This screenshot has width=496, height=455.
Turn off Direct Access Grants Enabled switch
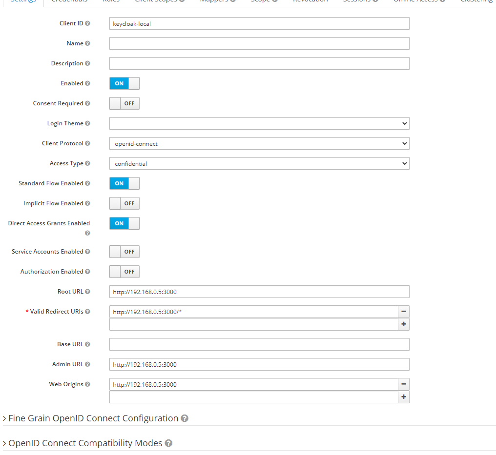pos(124,223)
